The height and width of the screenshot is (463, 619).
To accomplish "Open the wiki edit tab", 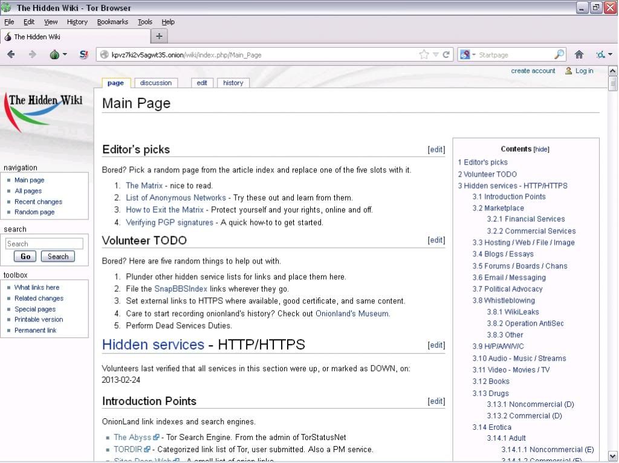I will tap(202, 83).
